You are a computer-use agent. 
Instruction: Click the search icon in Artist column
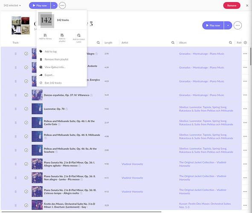coord(173,43)
